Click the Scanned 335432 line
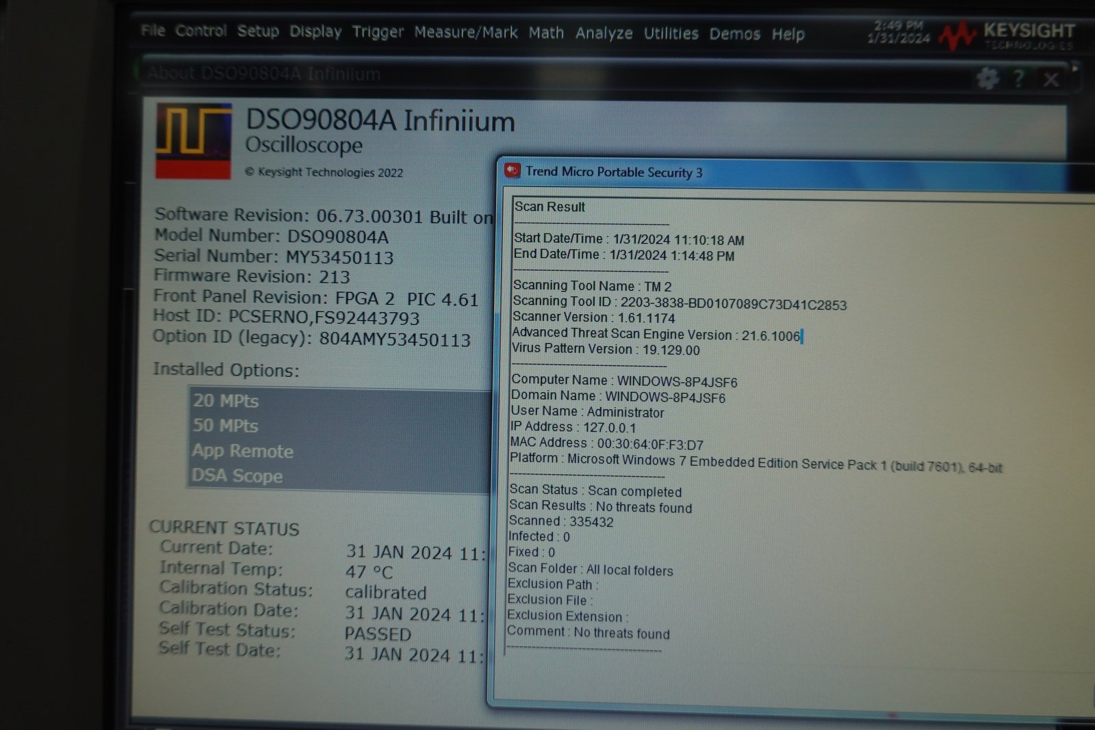 click(x=561, y=521)
